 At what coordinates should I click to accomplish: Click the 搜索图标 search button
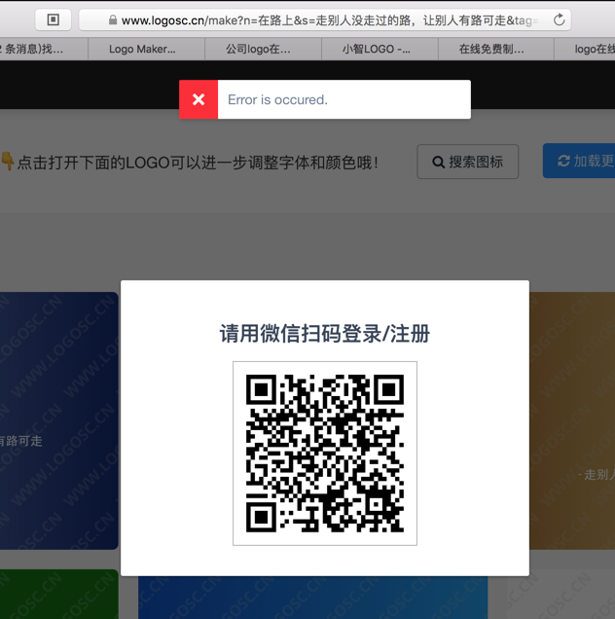[468, 162]
